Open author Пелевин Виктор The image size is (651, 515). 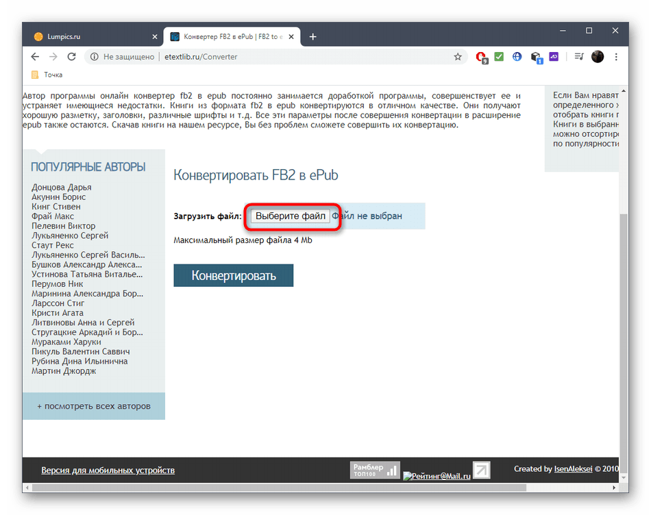point(64,226)
